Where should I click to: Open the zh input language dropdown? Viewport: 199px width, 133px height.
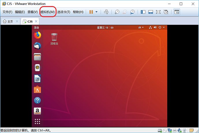pos(141,27)
